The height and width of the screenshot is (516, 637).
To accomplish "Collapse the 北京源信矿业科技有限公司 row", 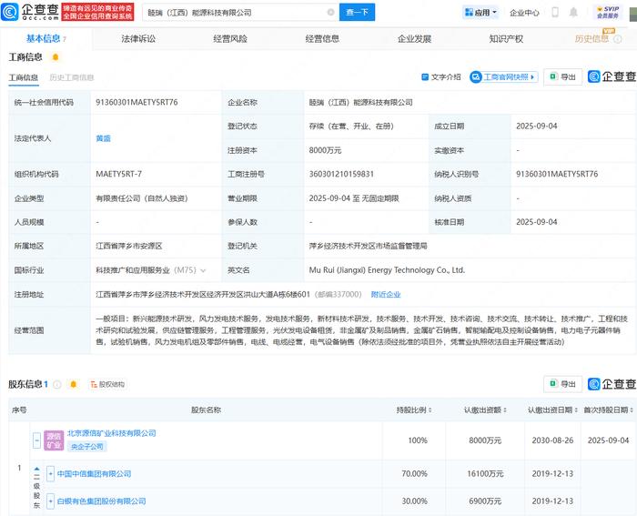I will (x=36, y=440).
